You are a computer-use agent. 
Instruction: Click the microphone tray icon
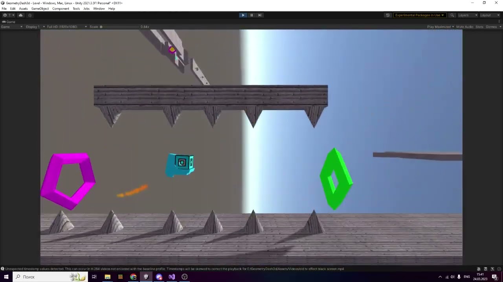(459, 277)
